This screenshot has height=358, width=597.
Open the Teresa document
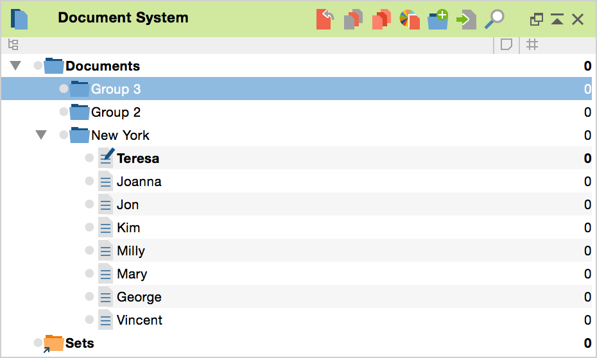point(138,158)
